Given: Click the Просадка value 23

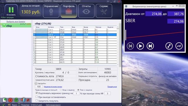Looking at the screenshot, I should click(108, 80).
